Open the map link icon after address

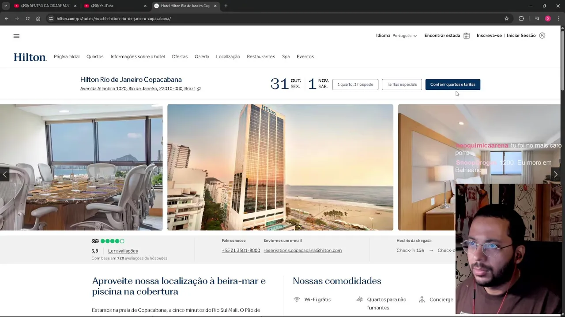199,89
